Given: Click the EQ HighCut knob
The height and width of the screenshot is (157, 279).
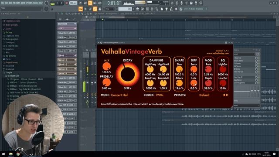Looking at the screenshot, I should pos(223,69).
